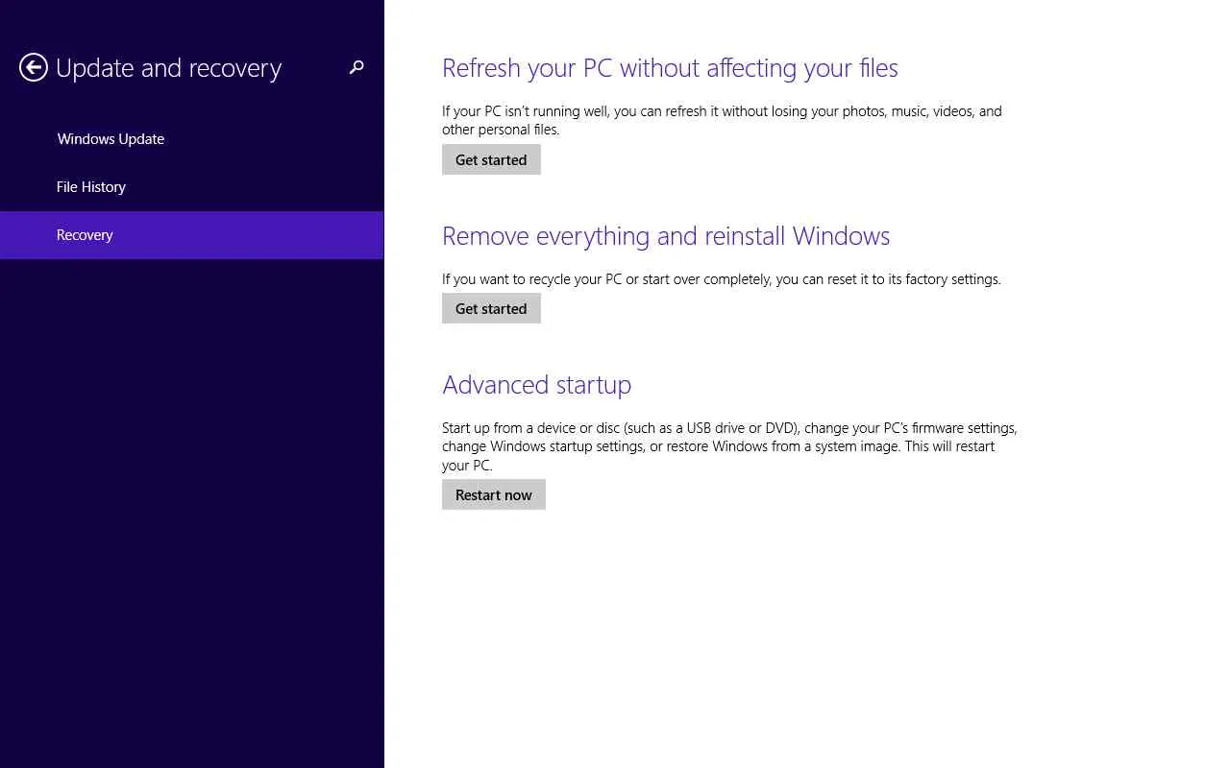The image size is (1230, 768).
Task: Click the text about starting from USB drive
Action: 729,446
